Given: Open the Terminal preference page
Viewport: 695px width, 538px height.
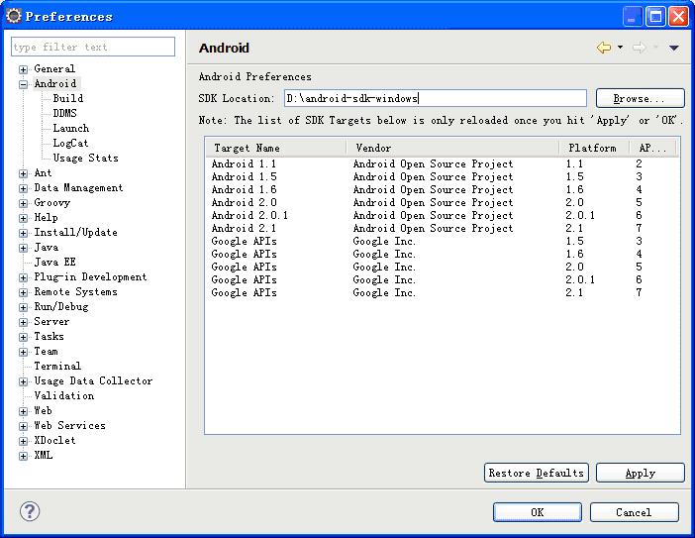Looking at the screenshot, I should [x=57, y=366].
